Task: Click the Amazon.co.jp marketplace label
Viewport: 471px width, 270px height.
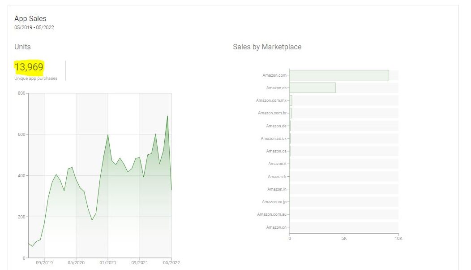Action: click(x=274, y=202)
